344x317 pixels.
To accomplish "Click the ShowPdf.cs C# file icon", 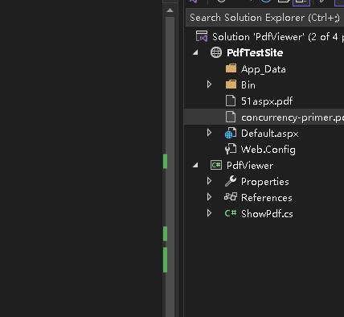I will coord(231,213).
